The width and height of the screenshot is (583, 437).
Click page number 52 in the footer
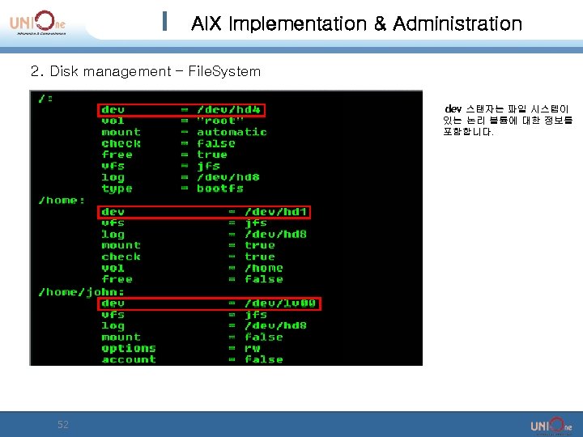[63, 424]
